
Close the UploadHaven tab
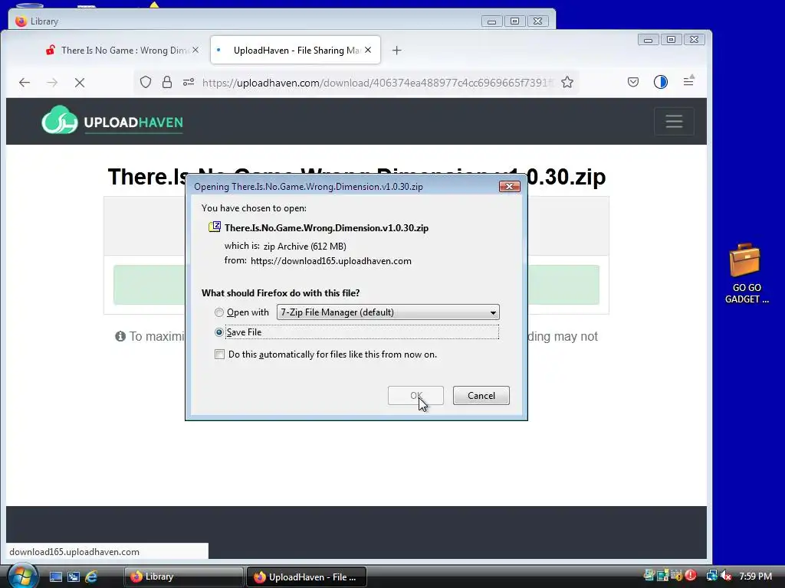pyautogui.click(x=368, y=50)
